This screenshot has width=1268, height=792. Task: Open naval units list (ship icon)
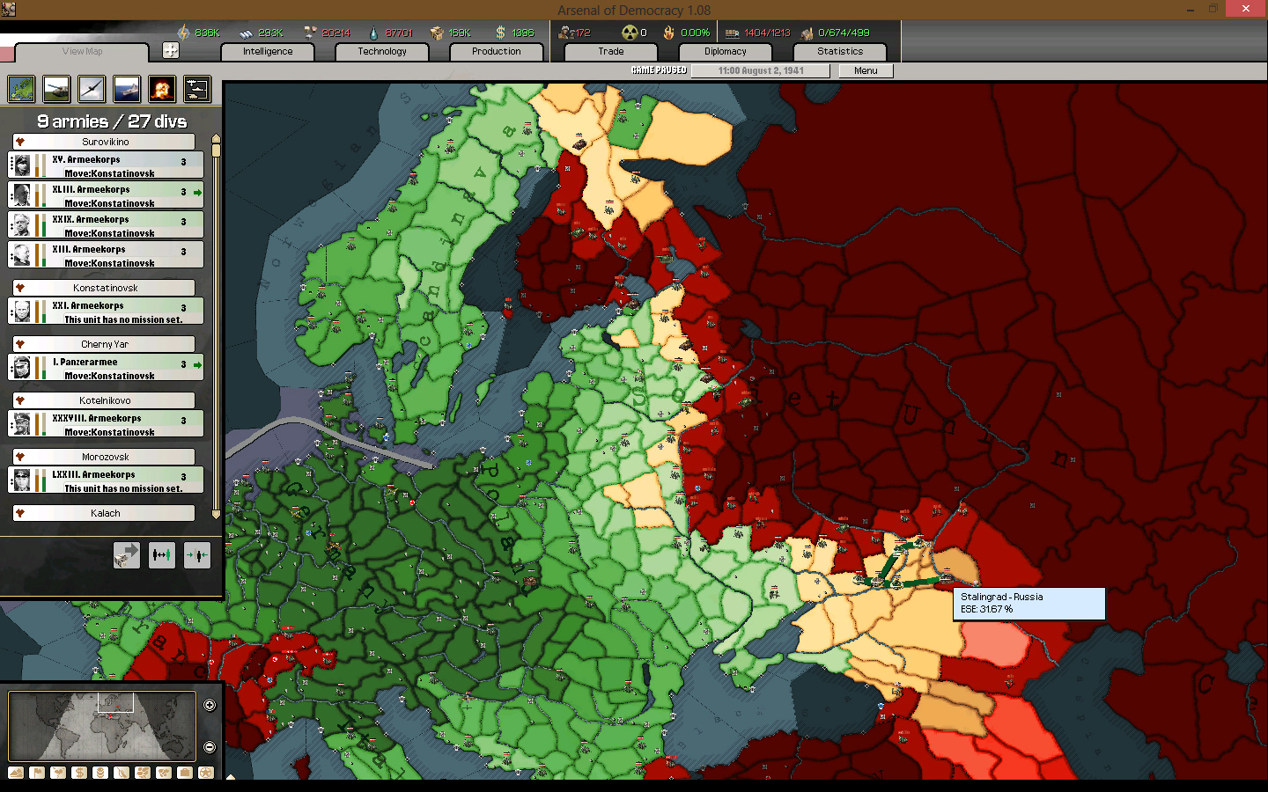[x=127, y=89]
